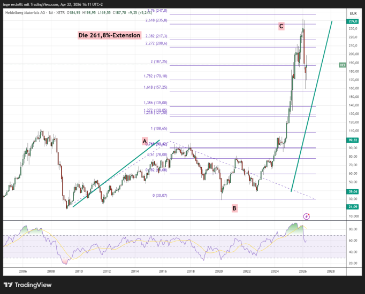Click the 99,32 green price label

[x=353, y=140]
